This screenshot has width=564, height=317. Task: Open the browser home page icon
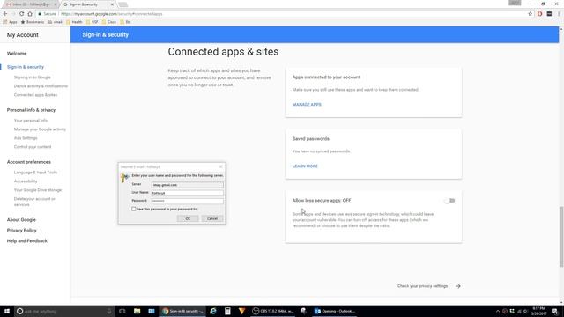(x=30, y=14)
